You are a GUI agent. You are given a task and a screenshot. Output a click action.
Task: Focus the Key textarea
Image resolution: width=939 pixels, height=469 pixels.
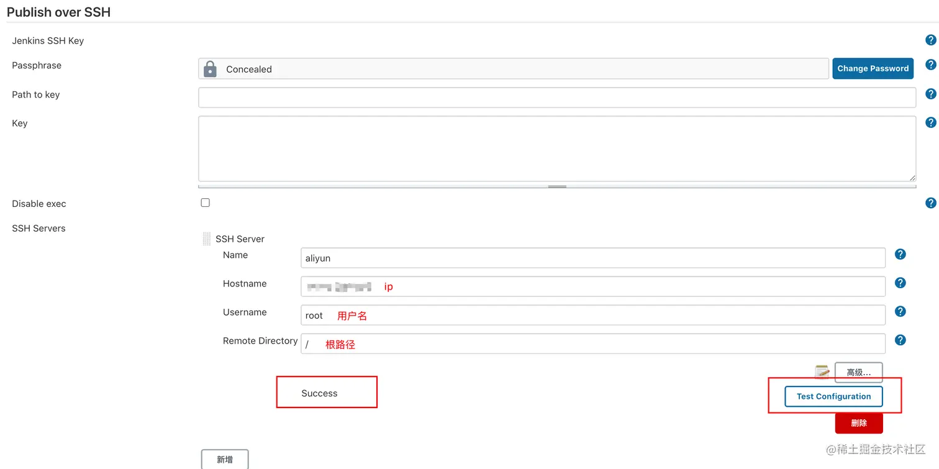557,148
